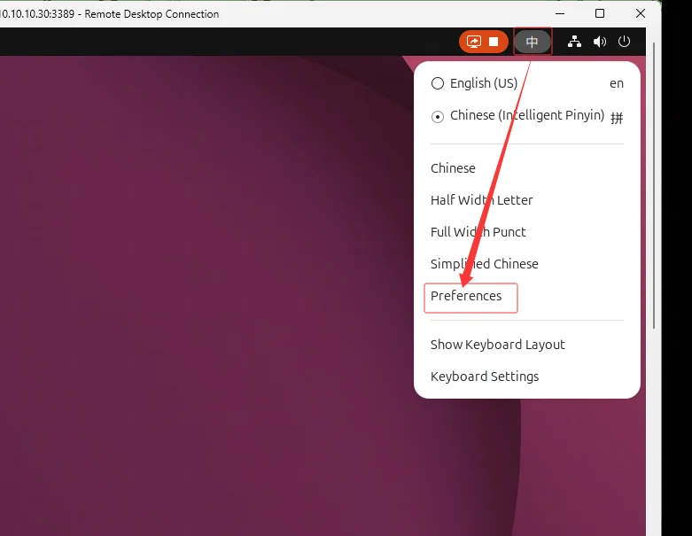This screenshot has width=692, height=536.
Task: Select English (US) input source
Action: click(x=527, y=83)
